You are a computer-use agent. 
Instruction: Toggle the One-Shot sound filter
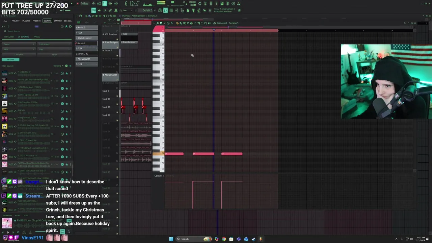(19, 54)
